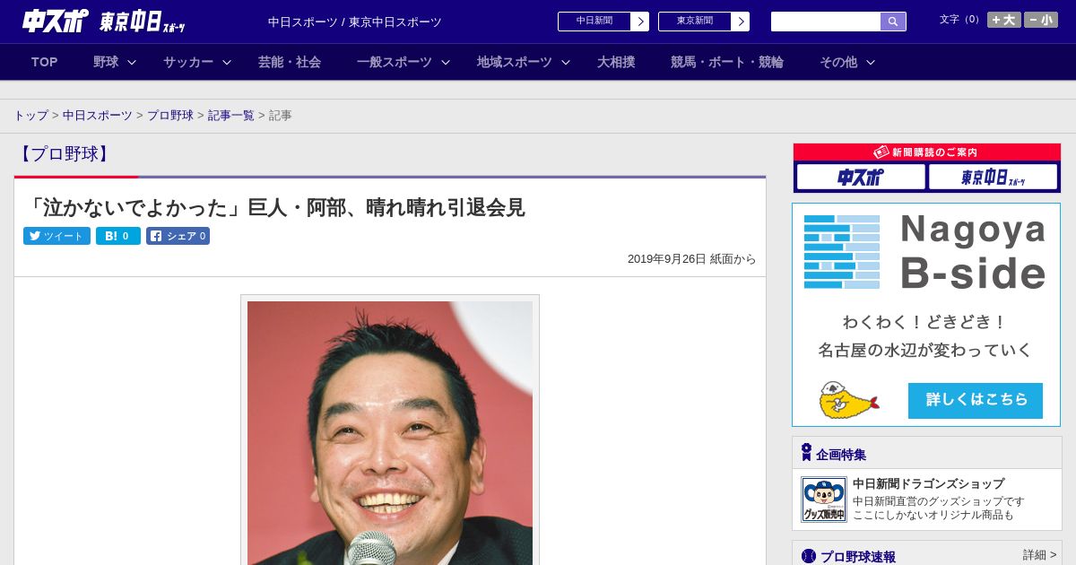This screenshot has height=565, width=1076.
Task: Click 記事一覧 breadcrumb link
Action: click(x=231, y=116)
